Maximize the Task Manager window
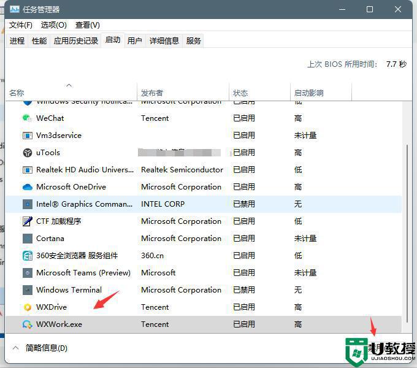This screenshot has width=417, height=368. pos(369,9)
